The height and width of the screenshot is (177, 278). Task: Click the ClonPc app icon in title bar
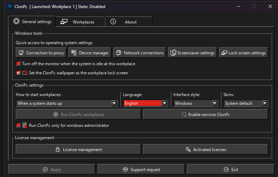pos(10,7)
